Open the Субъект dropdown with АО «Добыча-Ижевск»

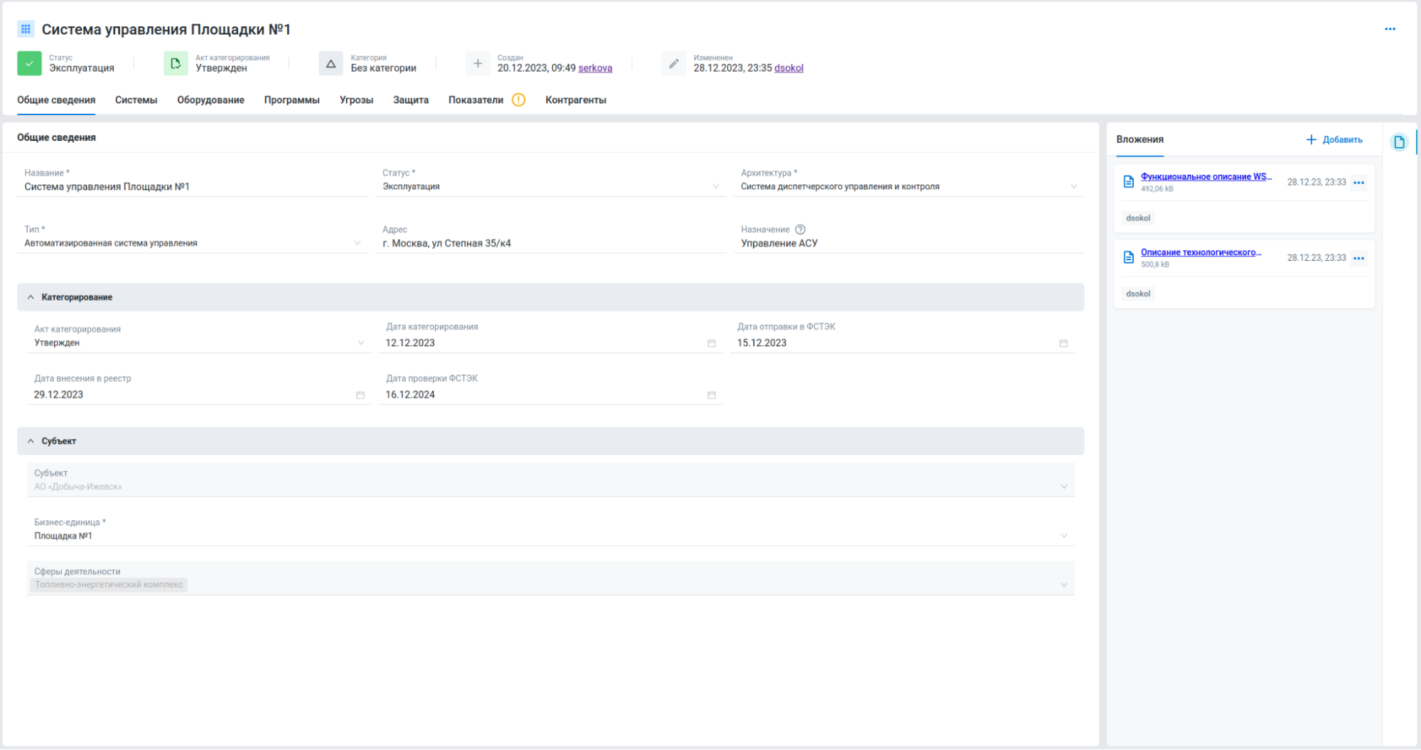[x=551, y=480]
